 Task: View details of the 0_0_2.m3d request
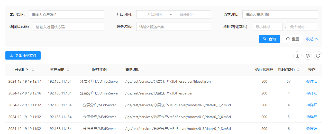pos(312,105)
